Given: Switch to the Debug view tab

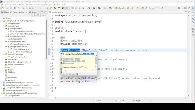Looking at the screenshot, I should tap(5, 12).
